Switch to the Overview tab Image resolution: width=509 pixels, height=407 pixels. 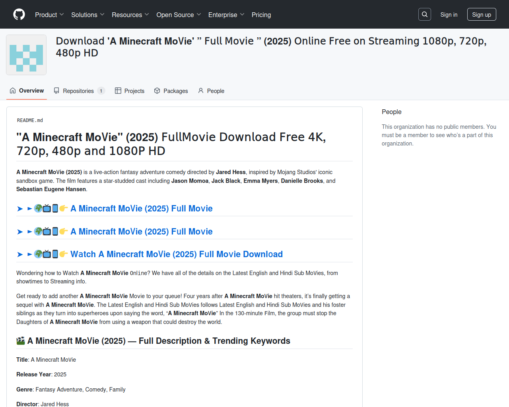pos(27,91)
